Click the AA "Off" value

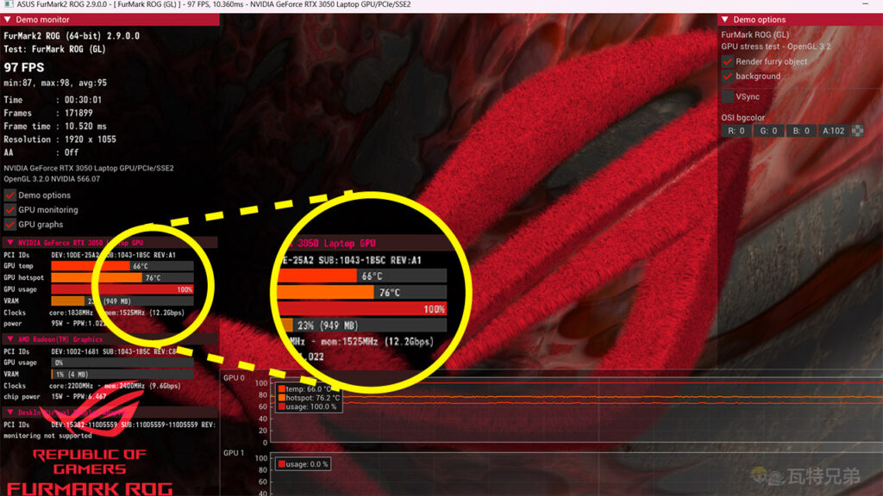click(72, 152)
